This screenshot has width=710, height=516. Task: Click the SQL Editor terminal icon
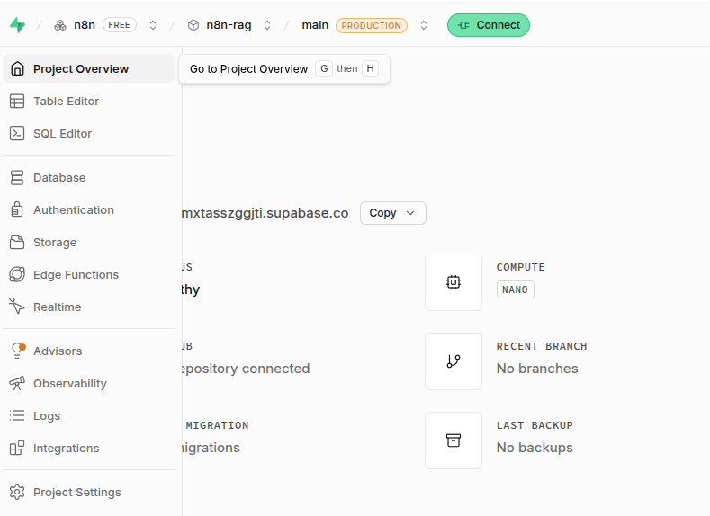coord(17,133)
